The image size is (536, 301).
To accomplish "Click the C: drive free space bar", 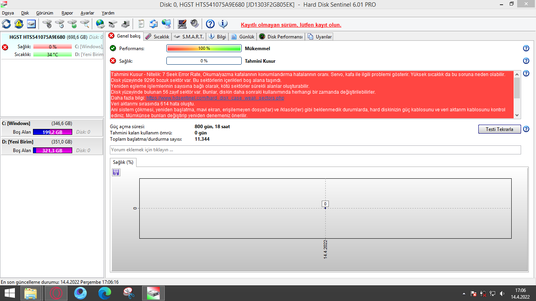I will 53,132.
